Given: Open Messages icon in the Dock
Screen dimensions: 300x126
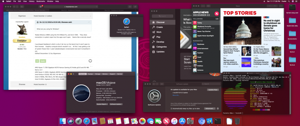Looking at the screenshot, I should tap(150, 121).
